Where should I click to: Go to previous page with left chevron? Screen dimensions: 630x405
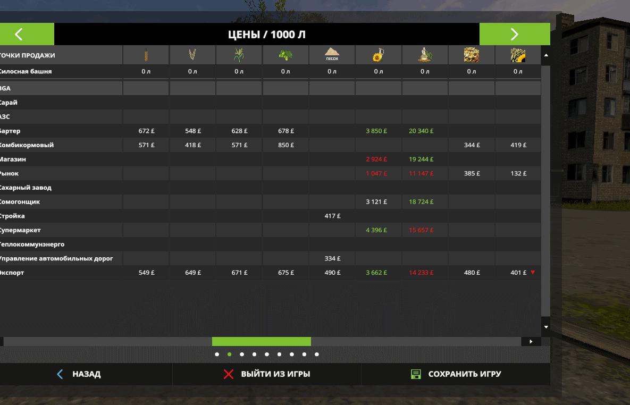pos(20,35)
